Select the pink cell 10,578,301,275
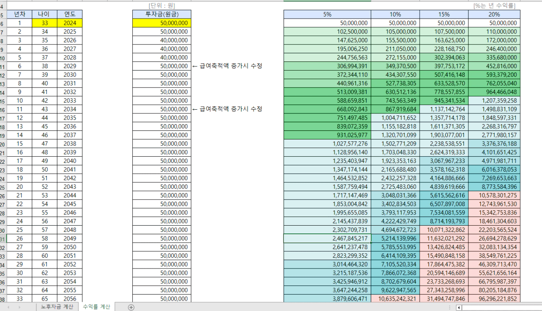Viewport: 542px width, 311px height. tap(494, 196)
